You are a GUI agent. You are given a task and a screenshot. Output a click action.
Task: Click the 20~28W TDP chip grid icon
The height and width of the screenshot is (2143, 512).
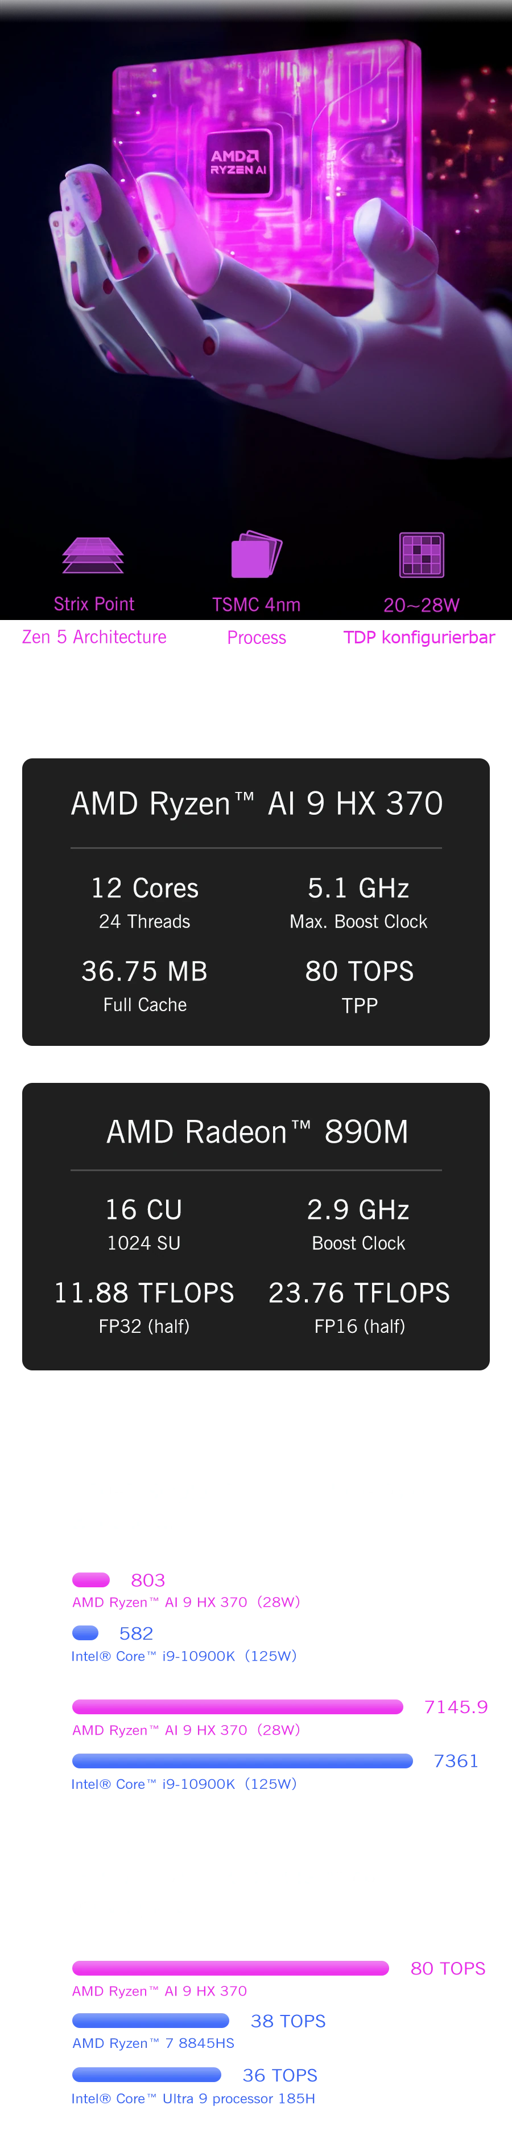422,555
